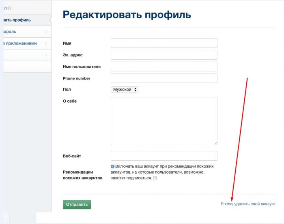Click inside the О себе text area

click(164, 121)
